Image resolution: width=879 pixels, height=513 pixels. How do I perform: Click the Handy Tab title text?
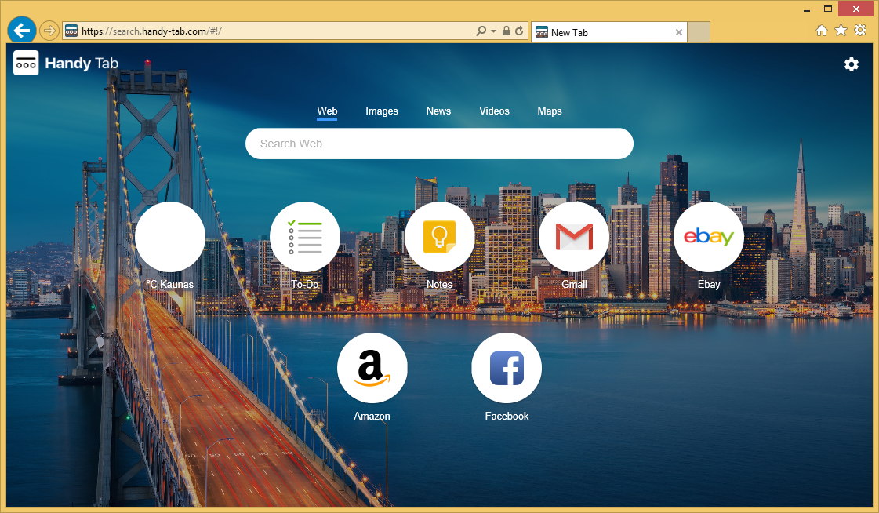82,64
